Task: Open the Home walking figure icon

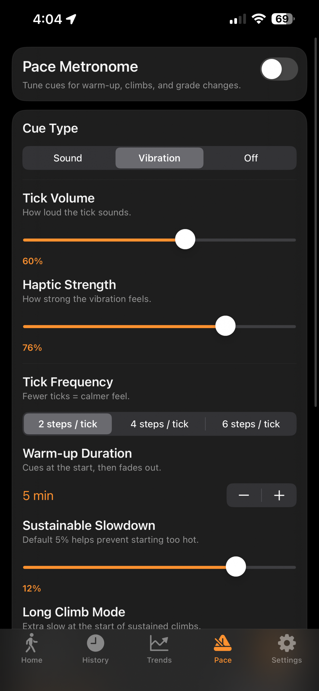Action: click(32, 643)
